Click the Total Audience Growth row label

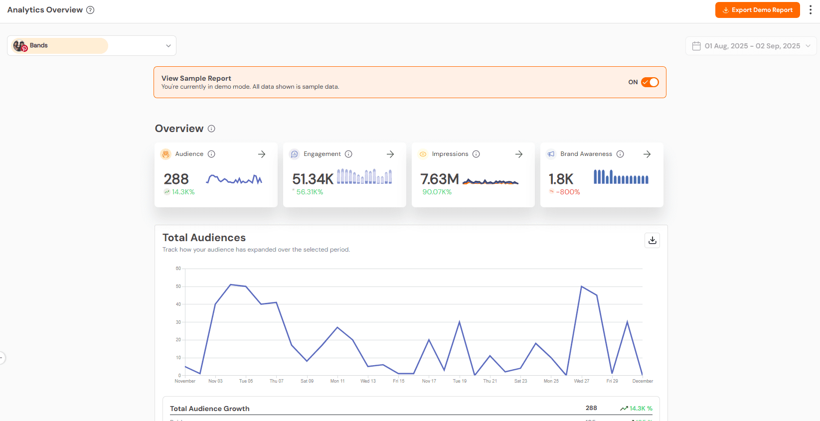click(x=209, y=409)
